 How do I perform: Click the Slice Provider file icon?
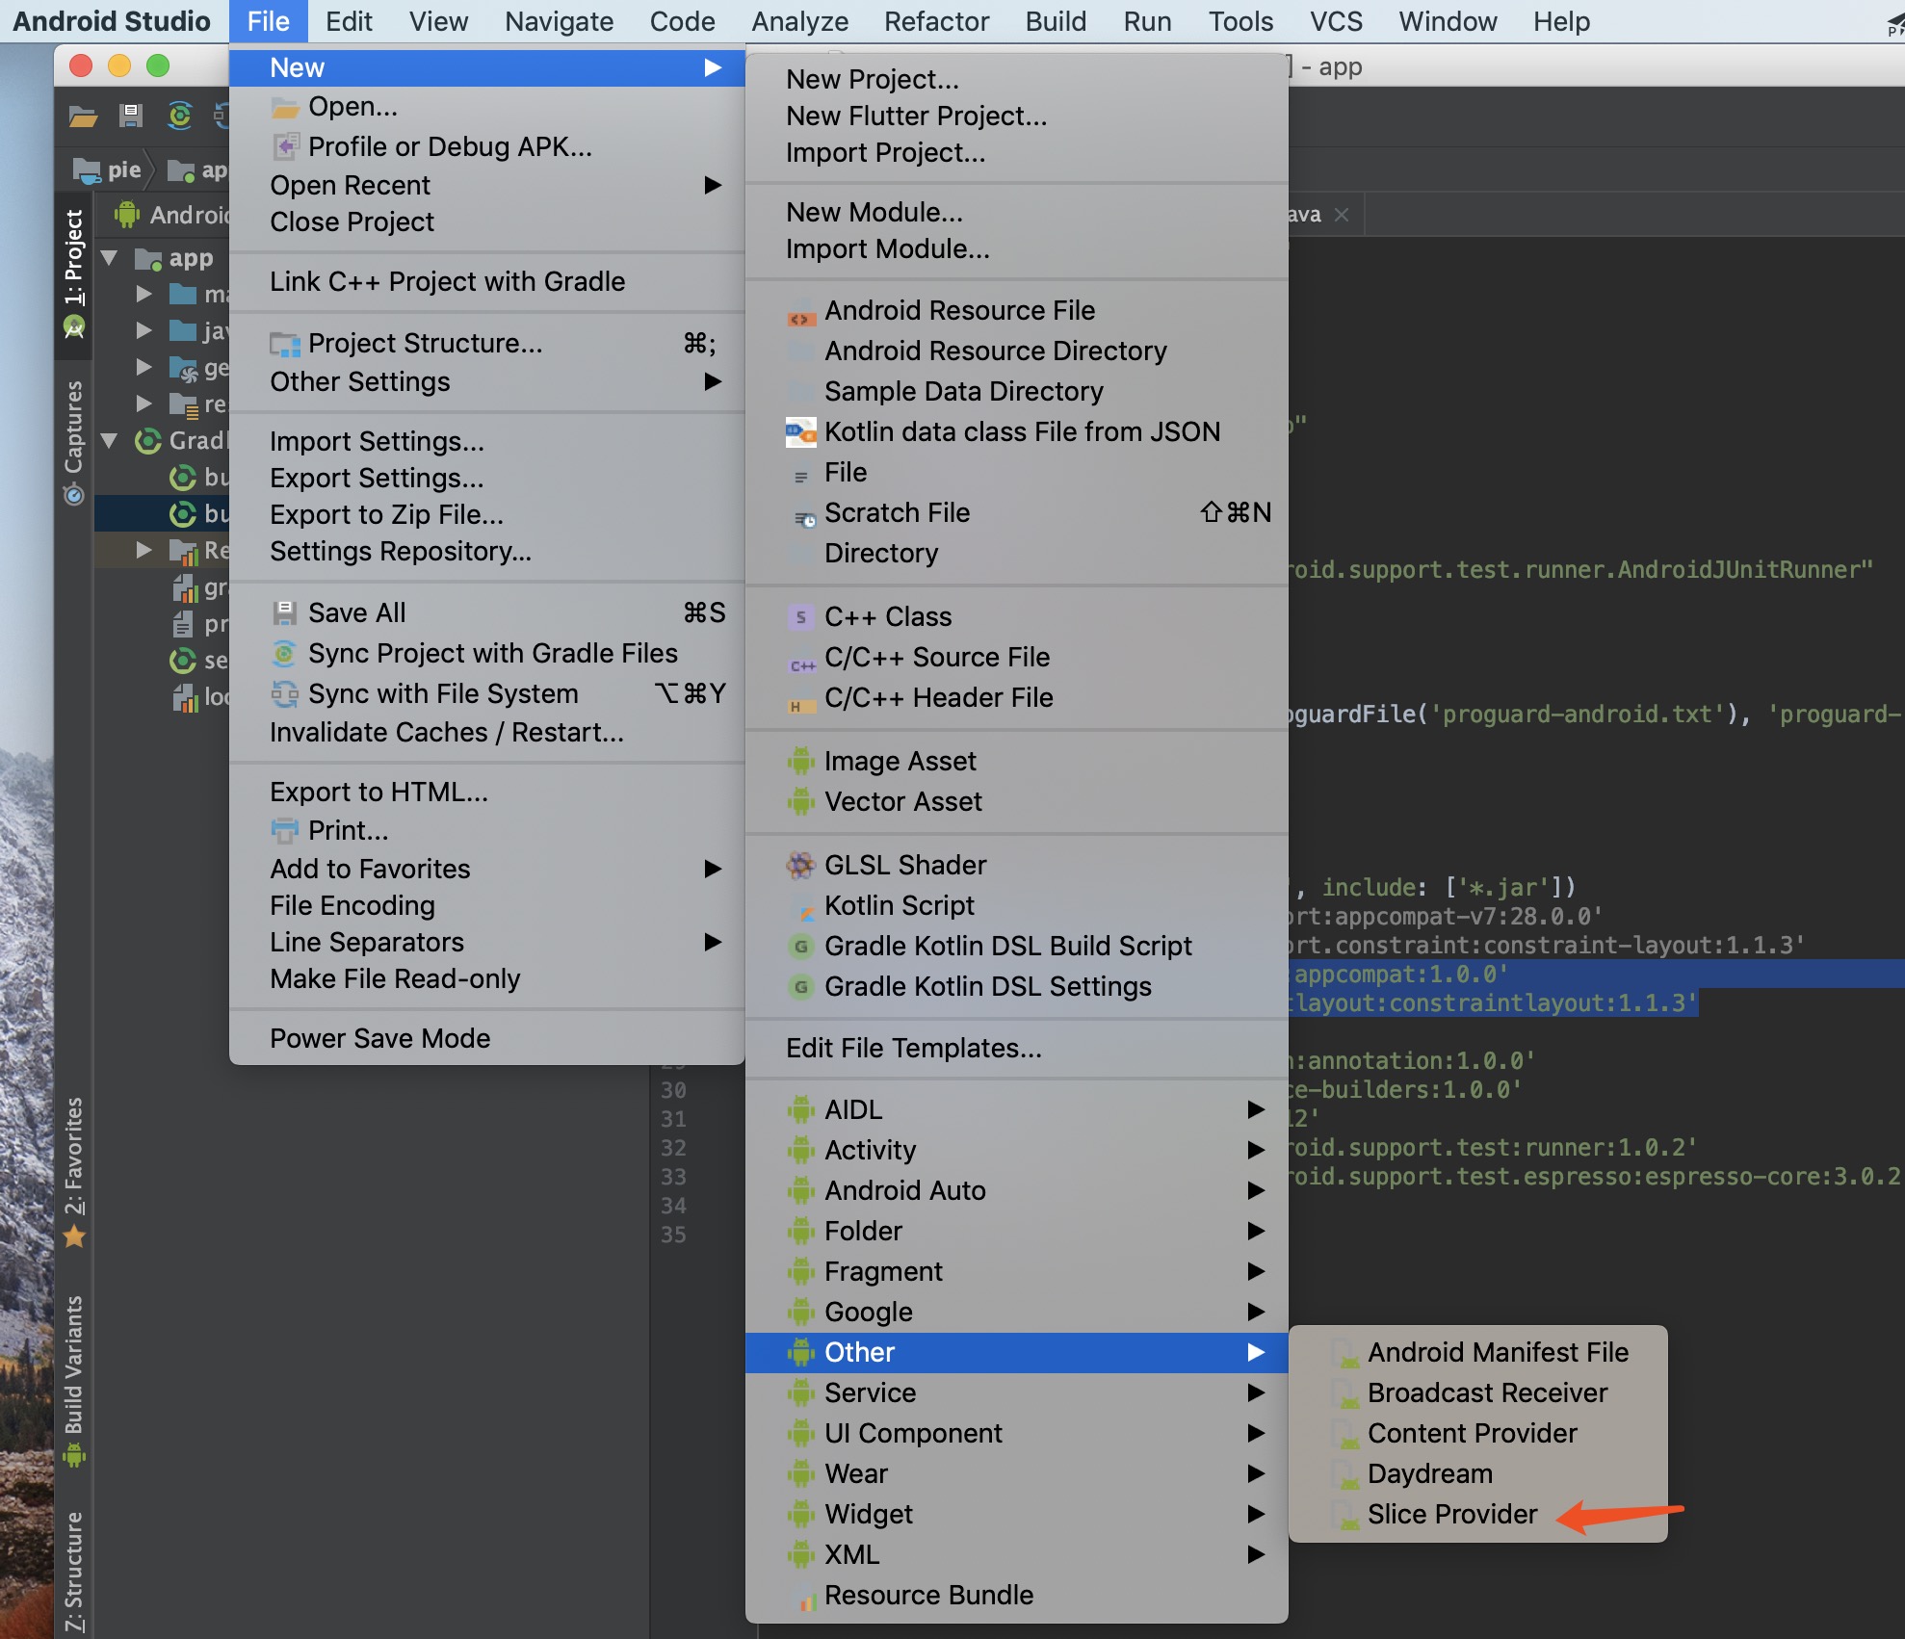coord(1344,1516)
